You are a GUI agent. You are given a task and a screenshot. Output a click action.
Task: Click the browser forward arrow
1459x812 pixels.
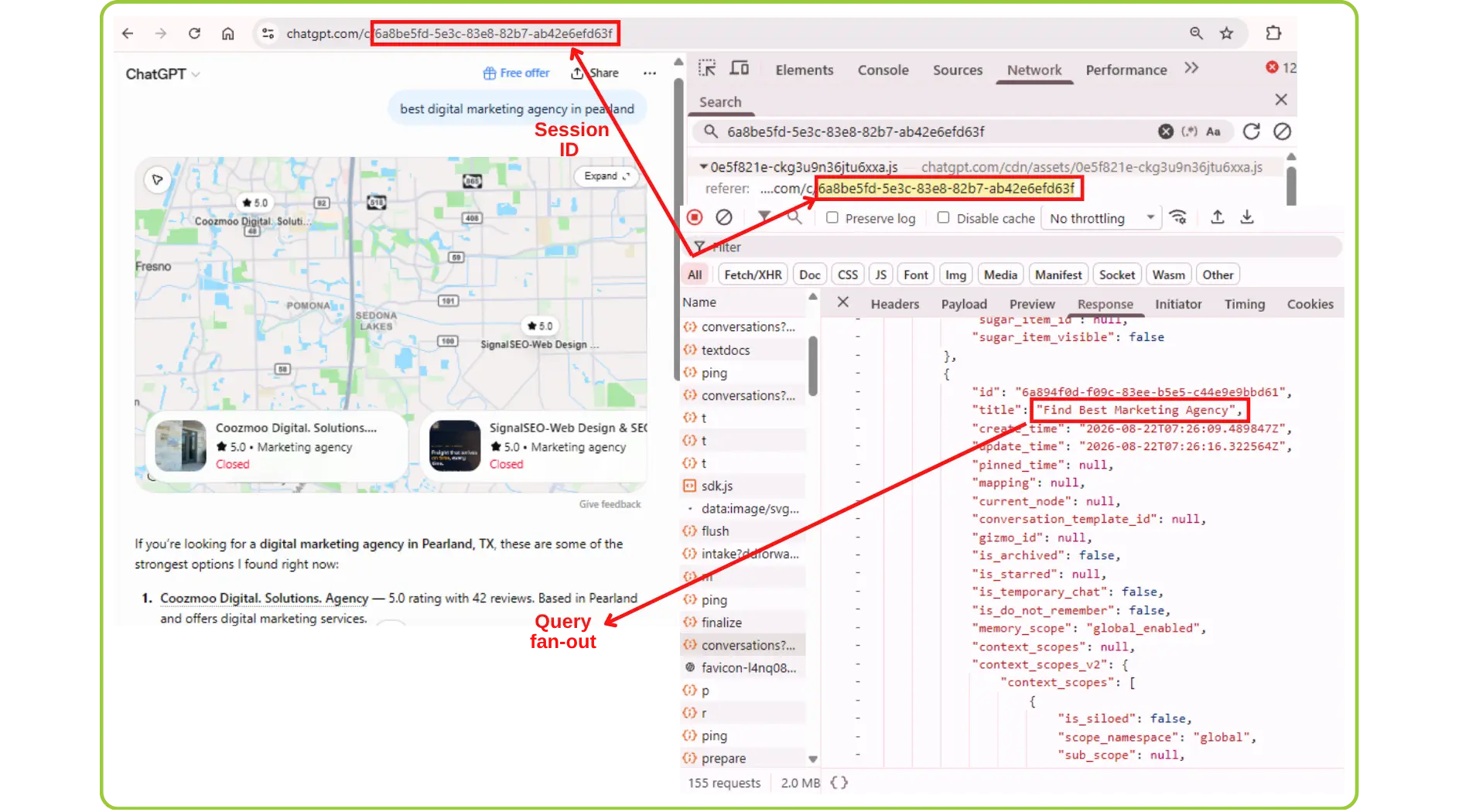161,33
